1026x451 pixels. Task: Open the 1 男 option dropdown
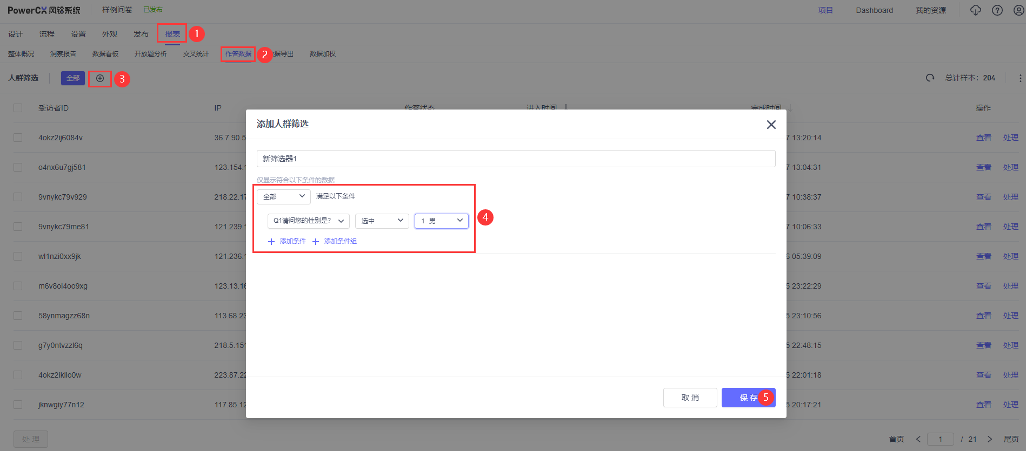(x=441, y=221)
